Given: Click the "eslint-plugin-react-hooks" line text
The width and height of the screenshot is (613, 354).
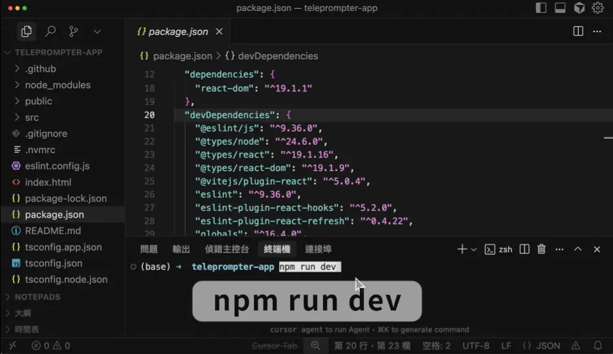Looking at the screenshot, I should (x=296, y=207).
